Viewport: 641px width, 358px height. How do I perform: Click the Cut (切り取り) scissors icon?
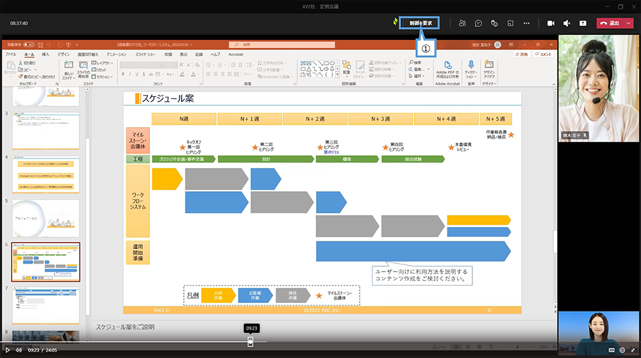coord(21,63)
